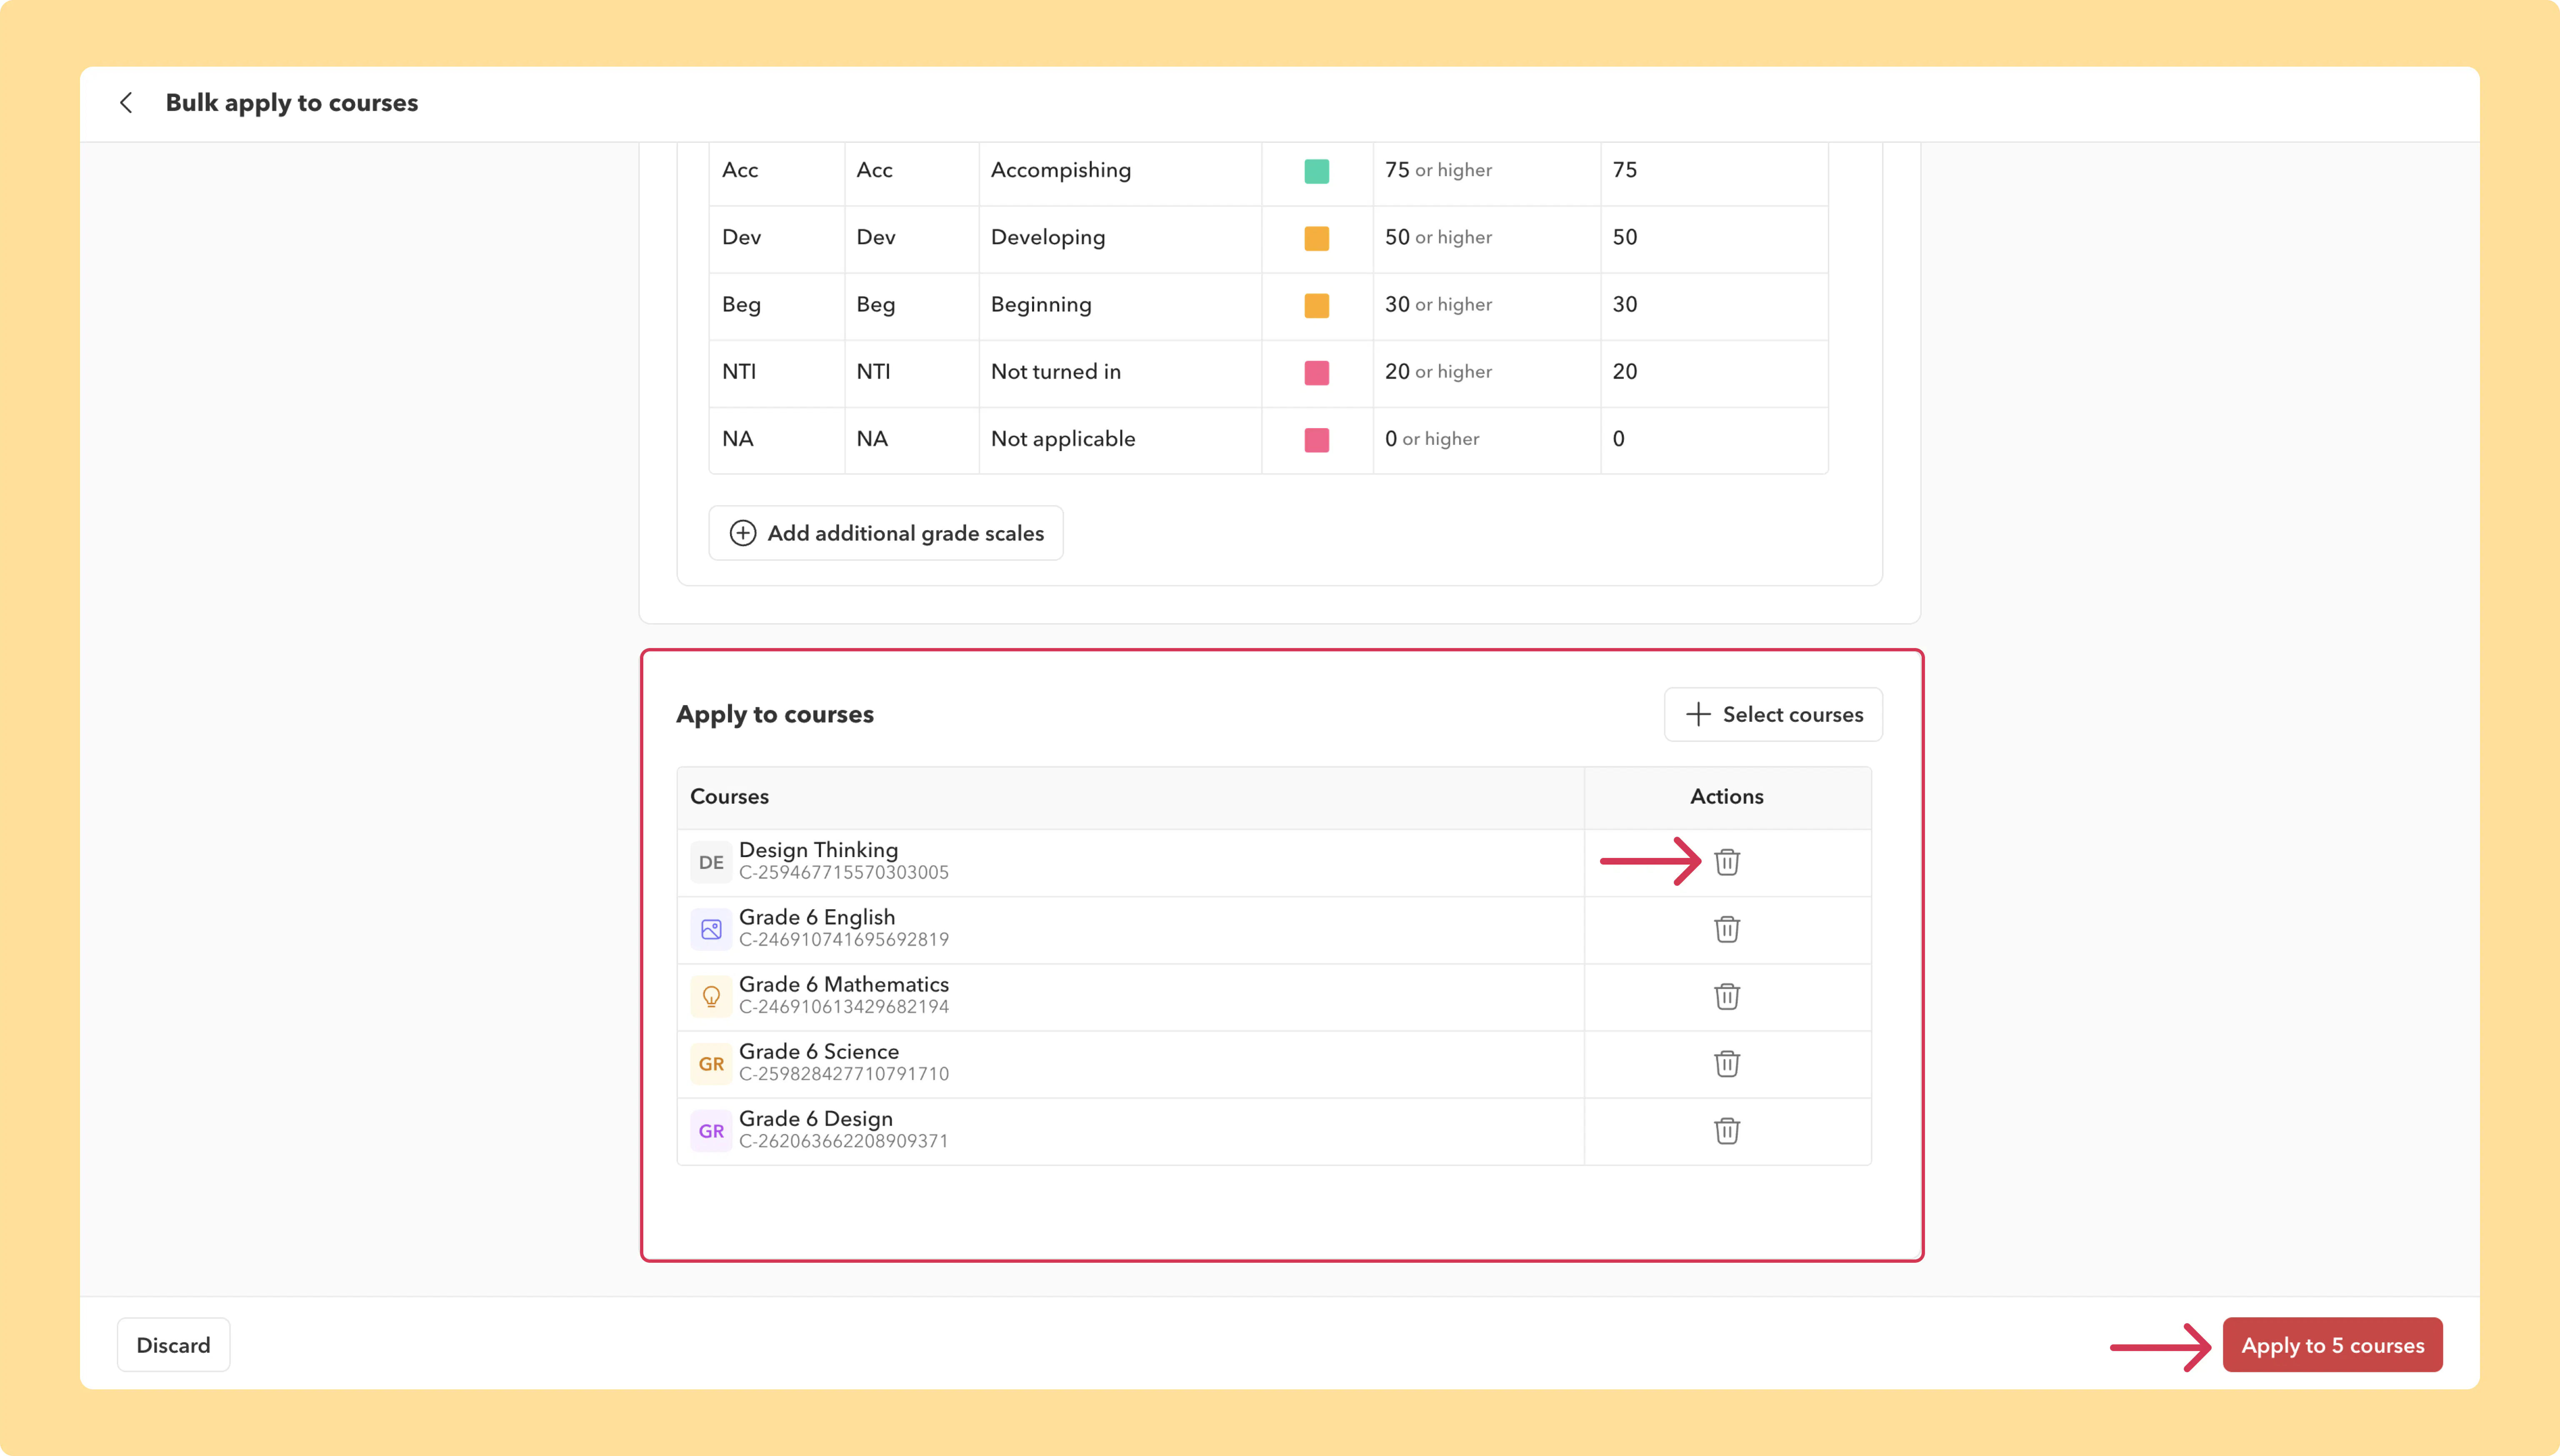Screen dimensions: 2560x1456
Task: Remove Grade 6 English with trash icon
Action: tap(1727, 929)
